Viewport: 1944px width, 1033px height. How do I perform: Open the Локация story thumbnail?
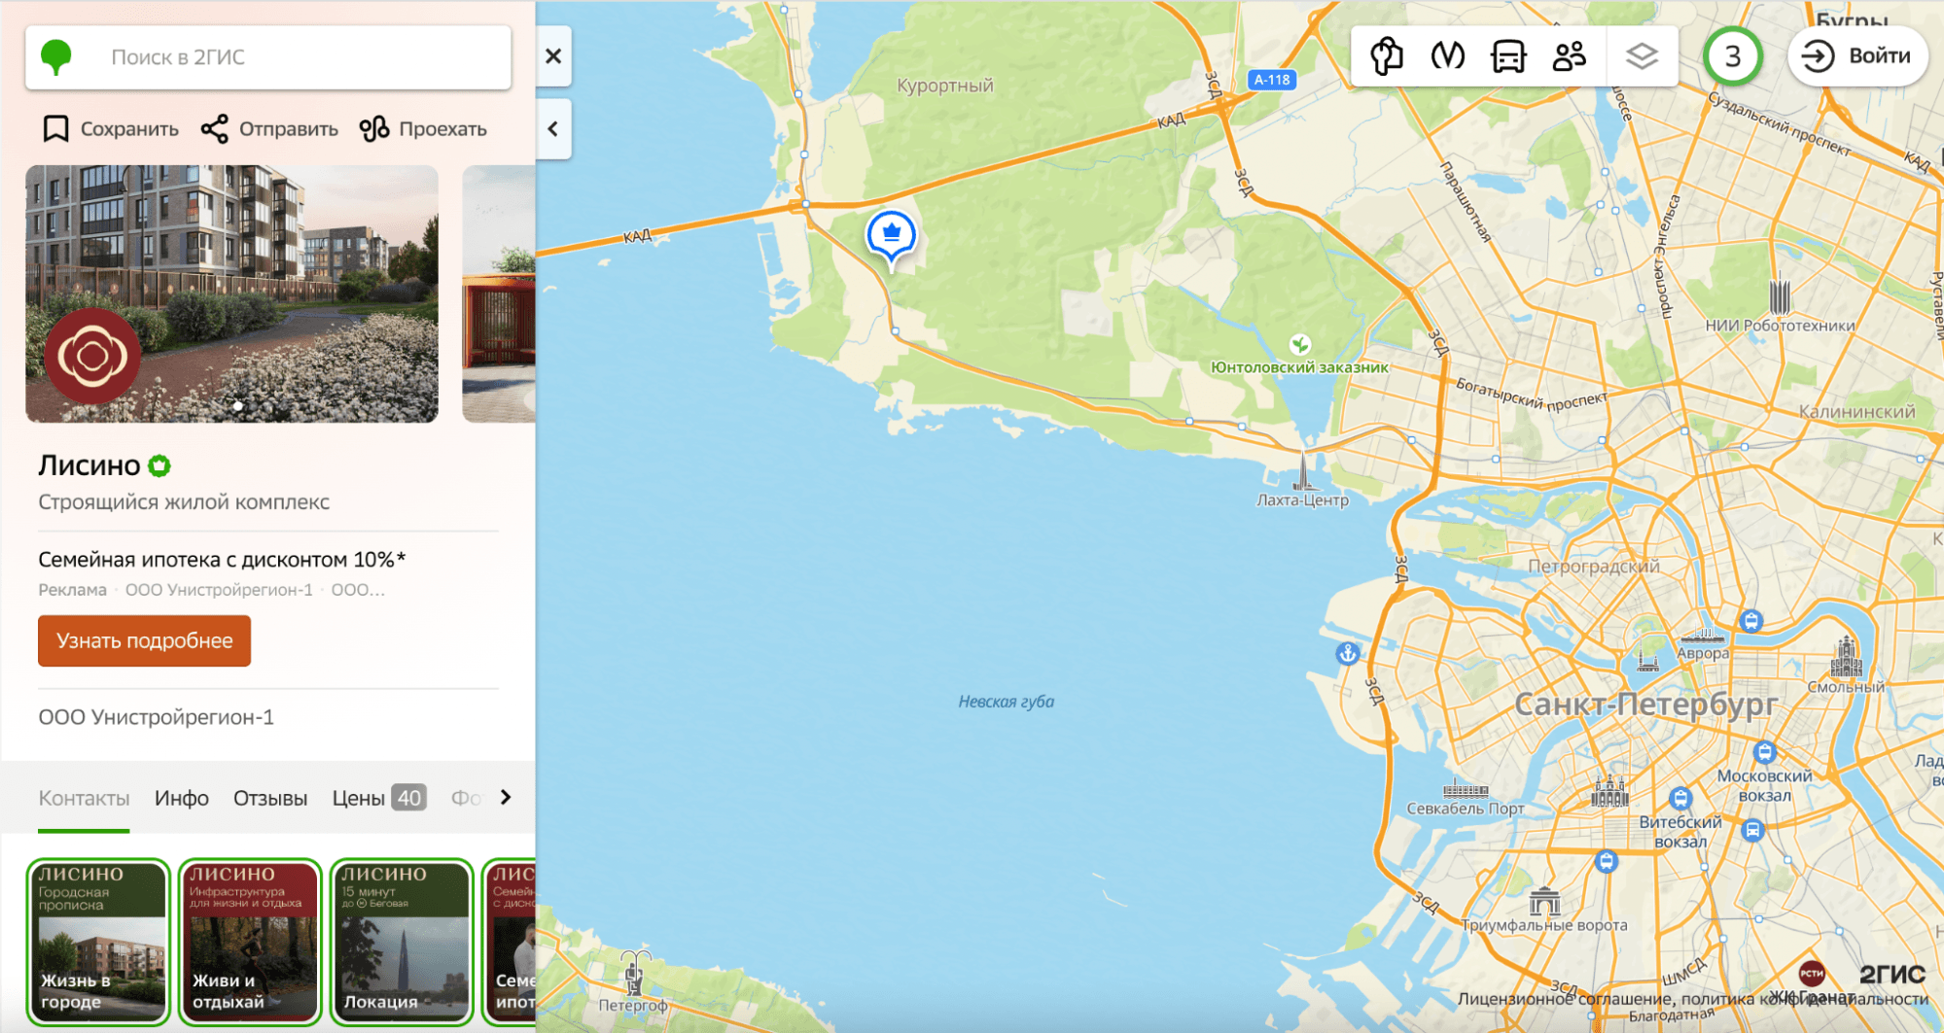pos(402,942)
